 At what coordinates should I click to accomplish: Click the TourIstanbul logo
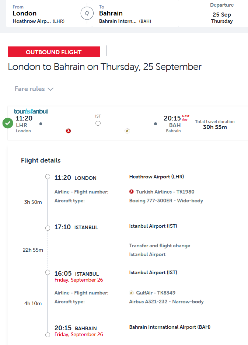31,111
